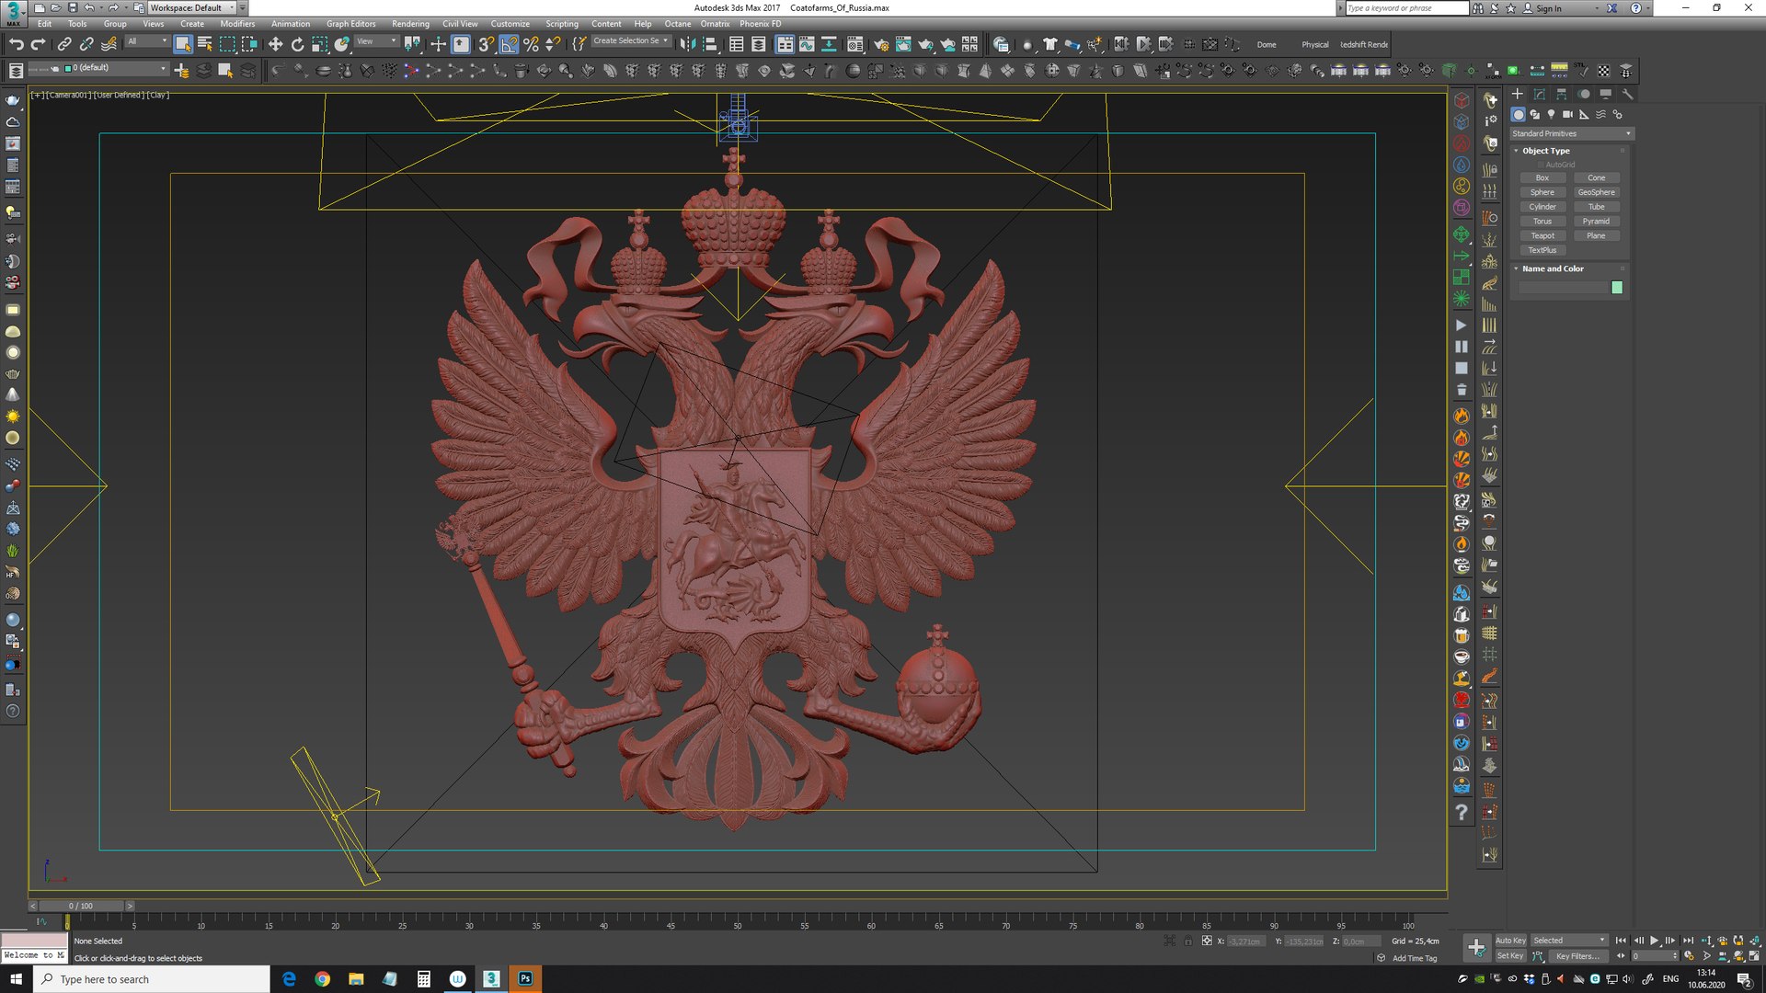Open the reference coordinate View dropdown

[x=377, y=41]
